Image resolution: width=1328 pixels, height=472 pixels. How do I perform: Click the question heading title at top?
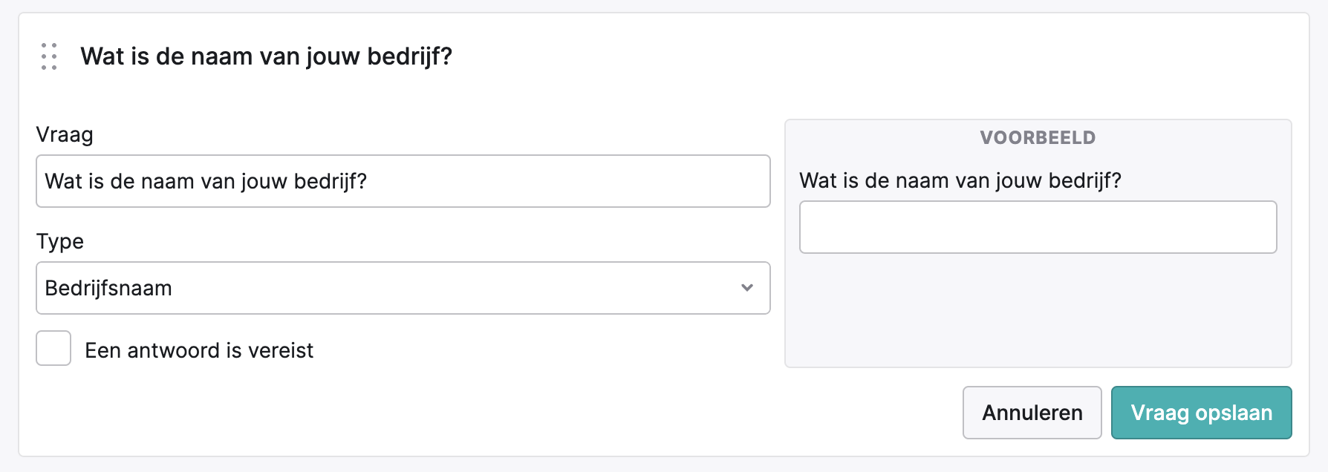click(267, 56)
